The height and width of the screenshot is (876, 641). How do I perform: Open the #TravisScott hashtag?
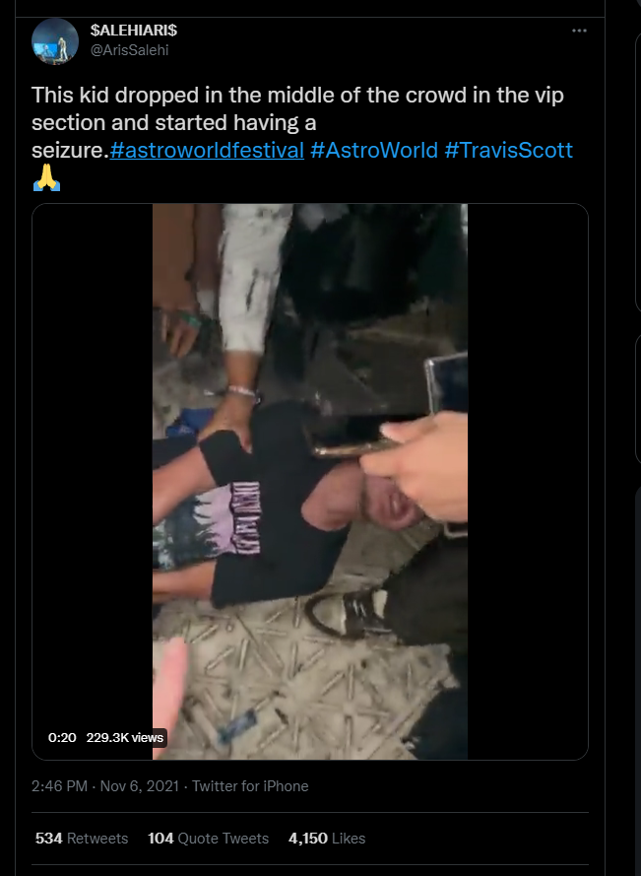click(x=509, y=151)
